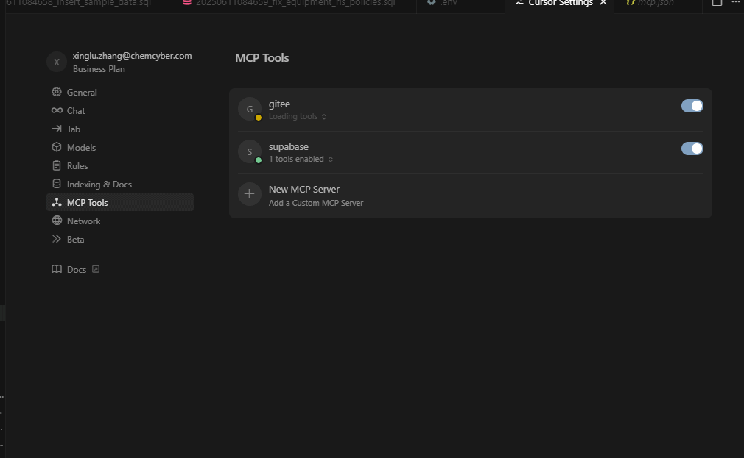Click the account avatar with letter X
This screenshot has width=744, height=458.
tap(57, 62)
